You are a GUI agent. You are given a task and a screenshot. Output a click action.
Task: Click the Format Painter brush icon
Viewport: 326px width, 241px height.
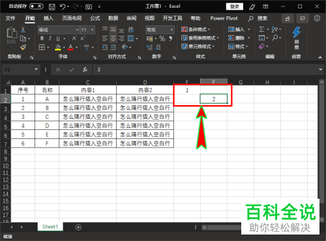(x=23, y=47)
